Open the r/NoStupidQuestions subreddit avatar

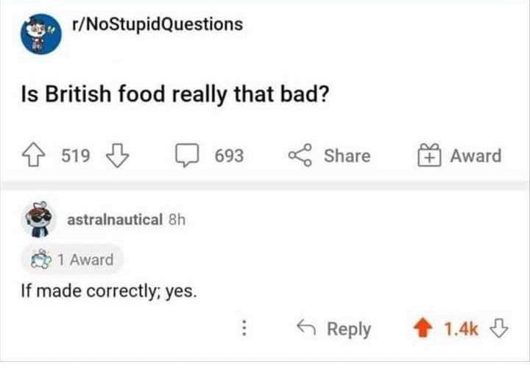pyautogui.click(x=40, y=34)
